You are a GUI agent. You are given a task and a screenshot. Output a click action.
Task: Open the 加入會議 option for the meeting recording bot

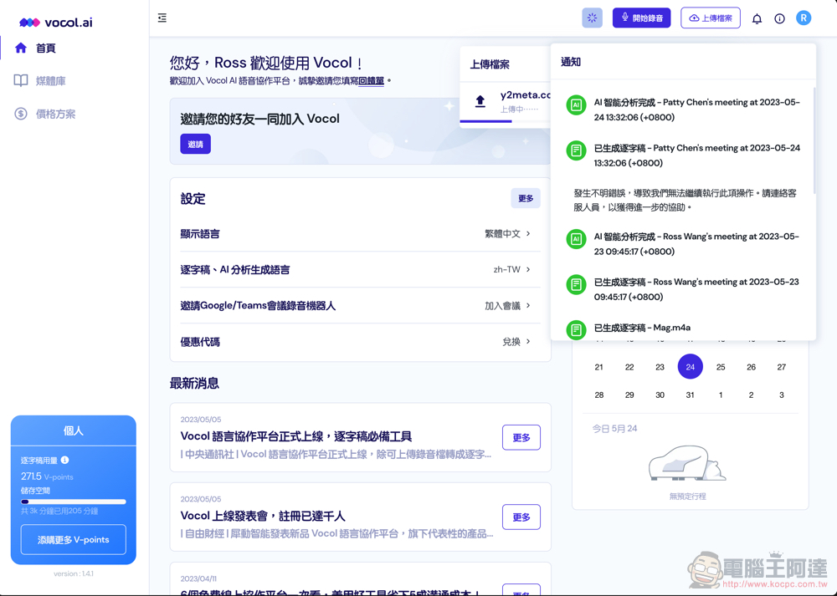click(x=507, y=306)
